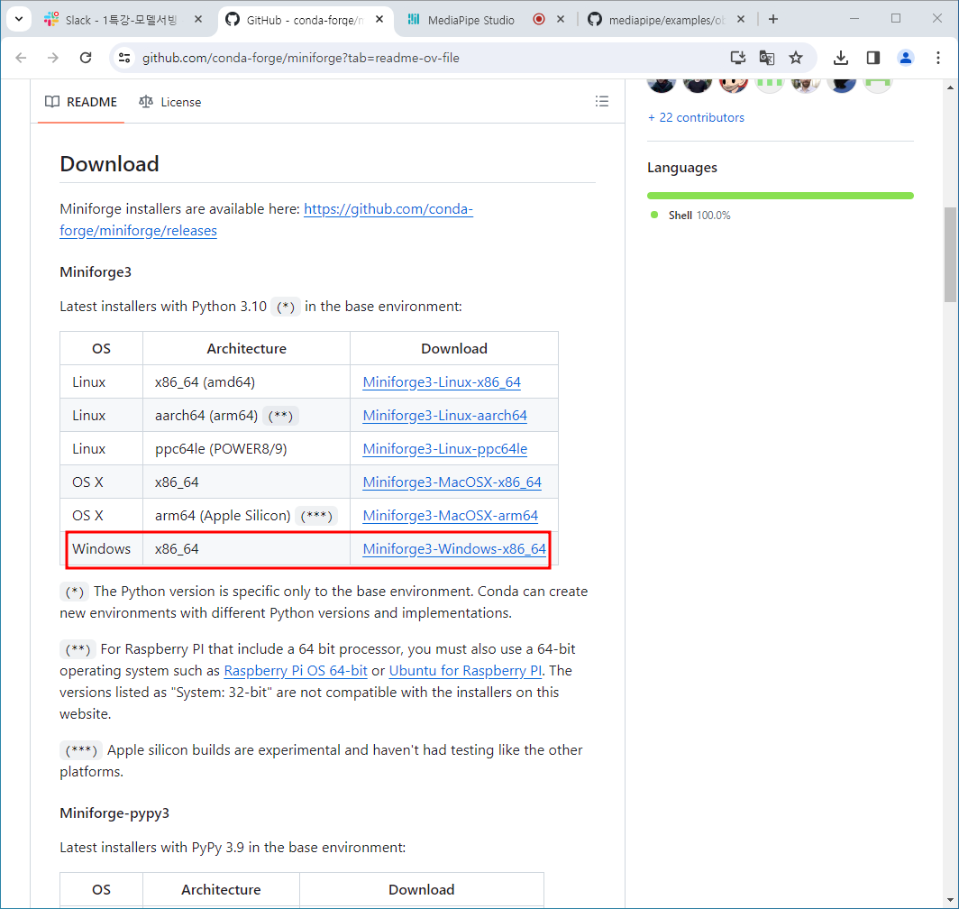Viewport: 959px width, 909px height.
Task: Click the scrollbar up arrow
Action: (950, 87)
